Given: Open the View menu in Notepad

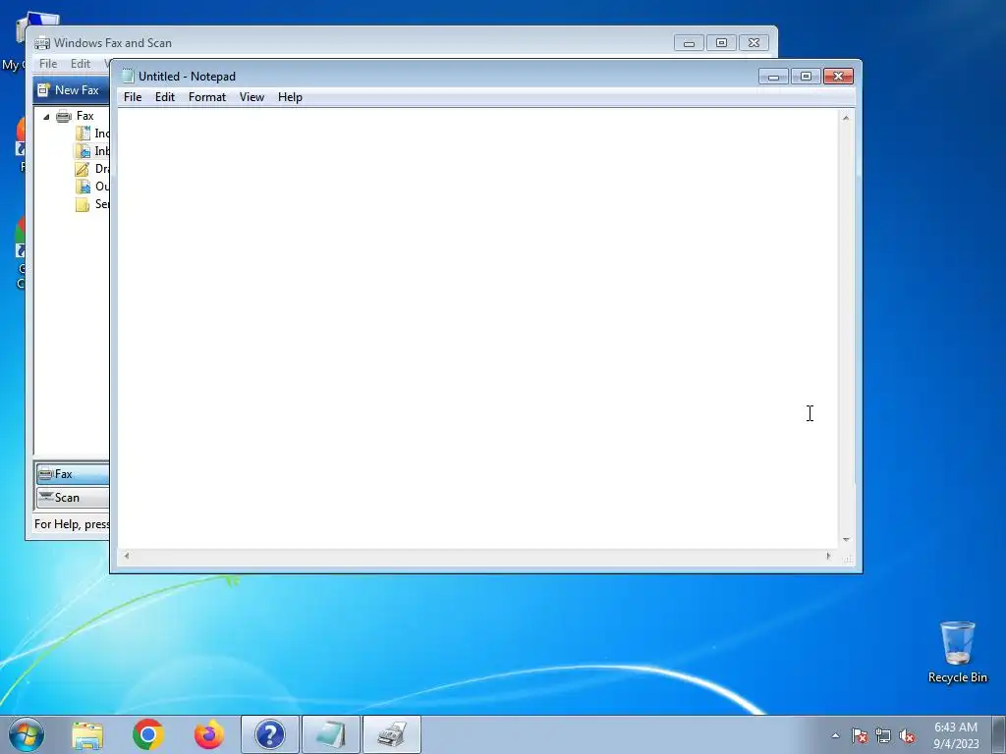Looking at the screenshot, I should (251, 97).
